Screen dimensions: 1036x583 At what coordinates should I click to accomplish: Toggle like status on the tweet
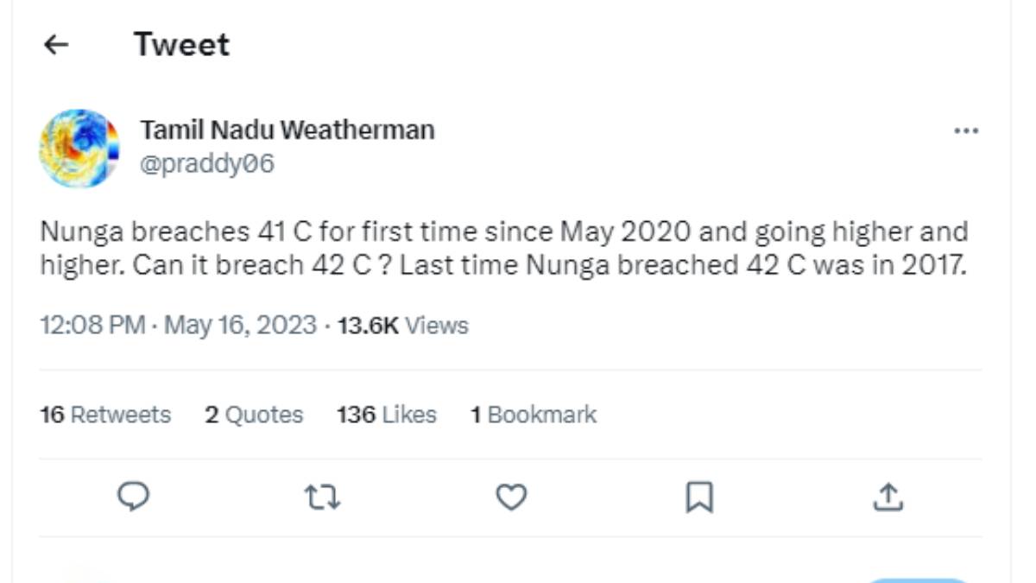(511, 497)
